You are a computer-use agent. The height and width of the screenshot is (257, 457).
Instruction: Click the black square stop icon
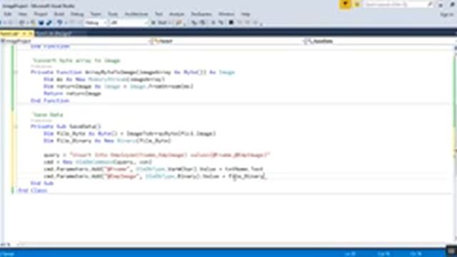pos(231,23)
